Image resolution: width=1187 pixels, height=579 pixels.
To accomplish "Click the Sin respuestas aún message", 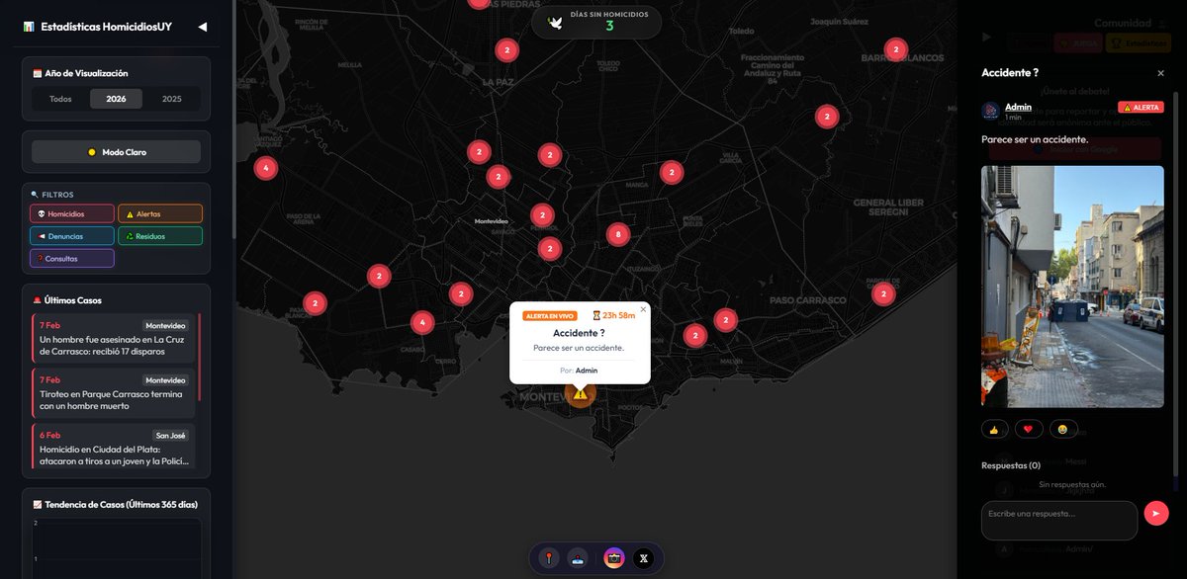I will click(1072, 485).
